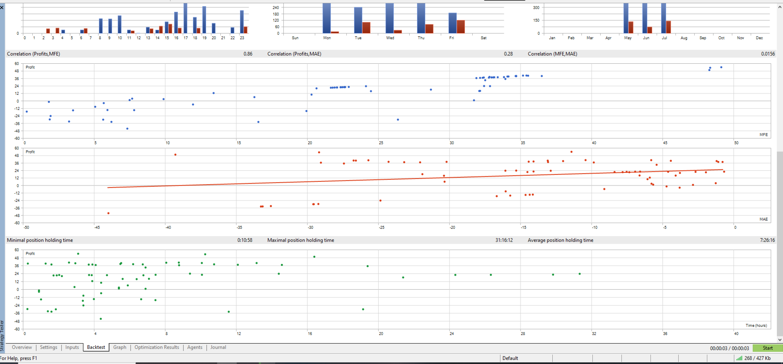Click the correlation value '0.86'
The image size is (783, 364).
pos(248,54)
